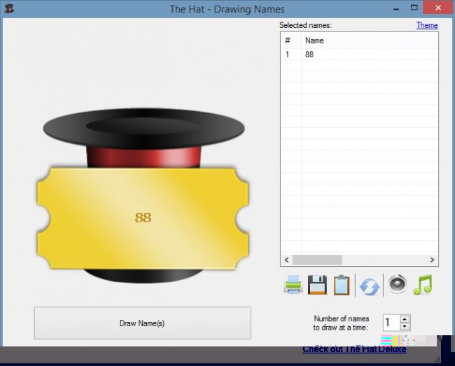455x366 pixels.
Task: Decrease number of names to draw
Action: click(x=405, y=326)
